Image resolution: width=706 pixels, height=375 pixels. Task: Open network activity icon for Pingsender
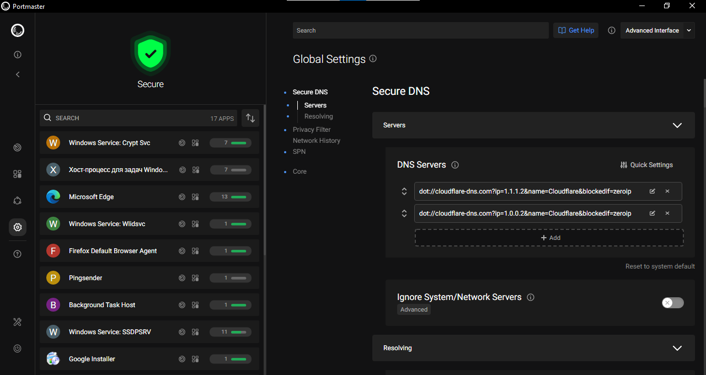coord(182,278)
